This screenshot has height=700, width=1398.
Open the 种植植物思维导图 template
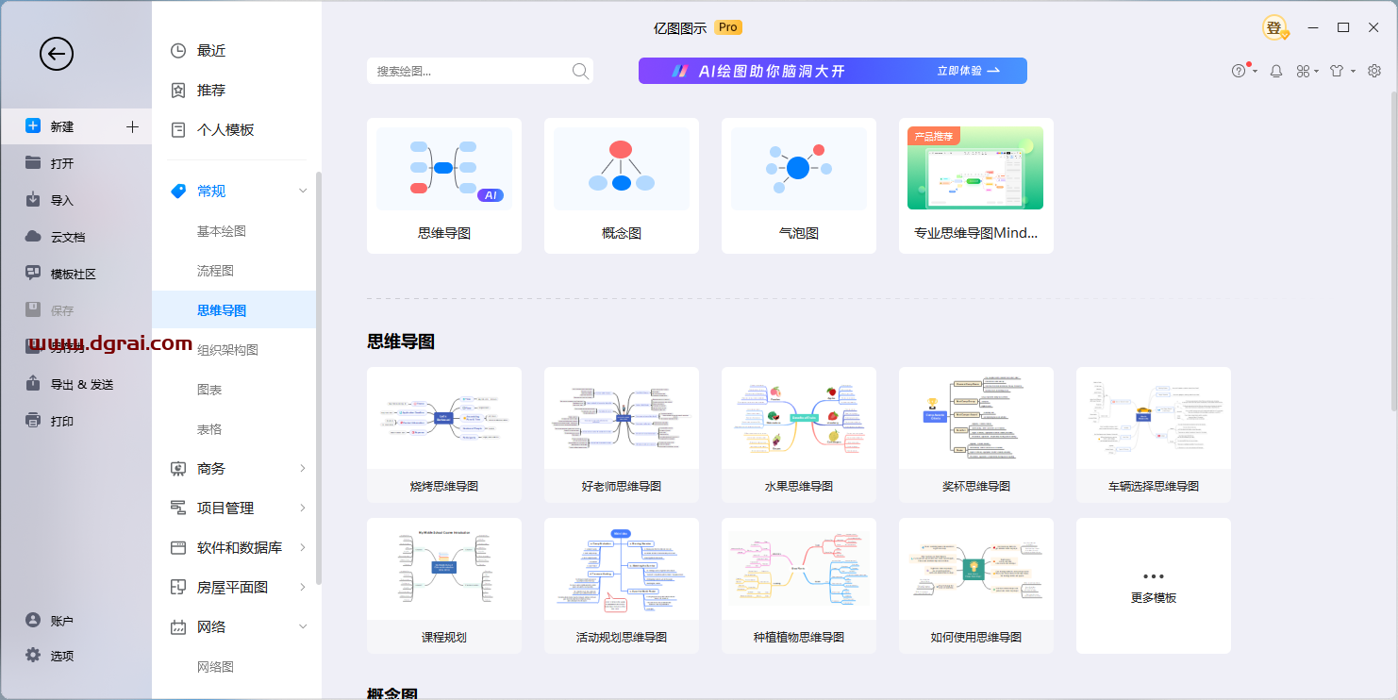799,586
